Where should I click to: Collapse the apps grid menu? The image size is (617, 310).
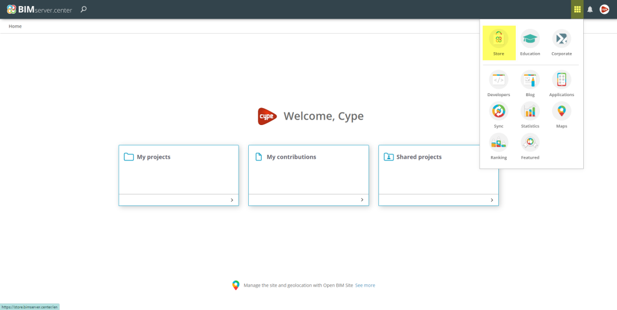pos(577,9)
